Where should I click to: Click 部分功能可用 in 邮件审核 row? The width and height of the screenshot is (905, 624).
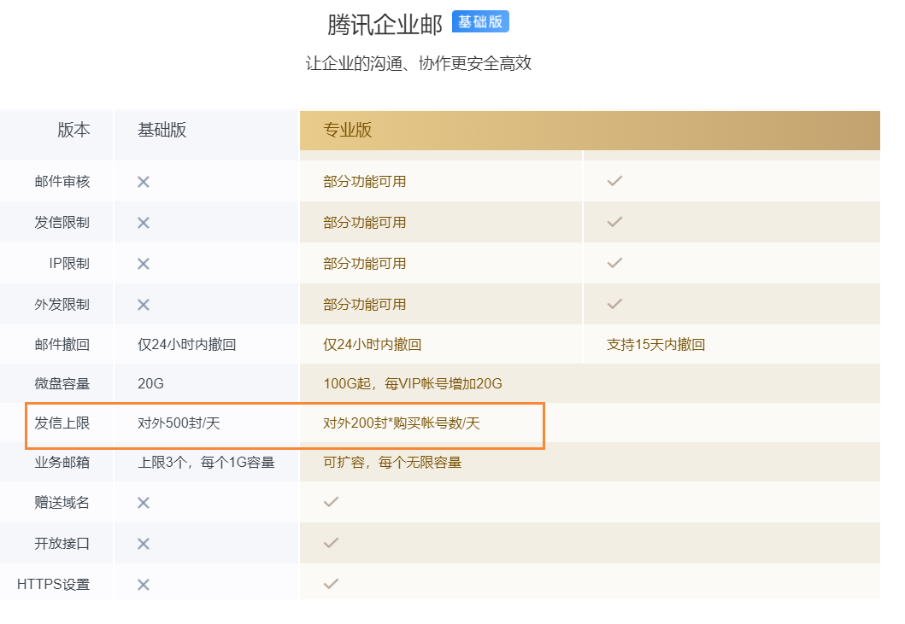(x=365, y=182)
